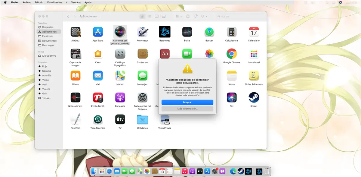
Task: Click Aceptar in the update dialog
Action: [187, 102]
